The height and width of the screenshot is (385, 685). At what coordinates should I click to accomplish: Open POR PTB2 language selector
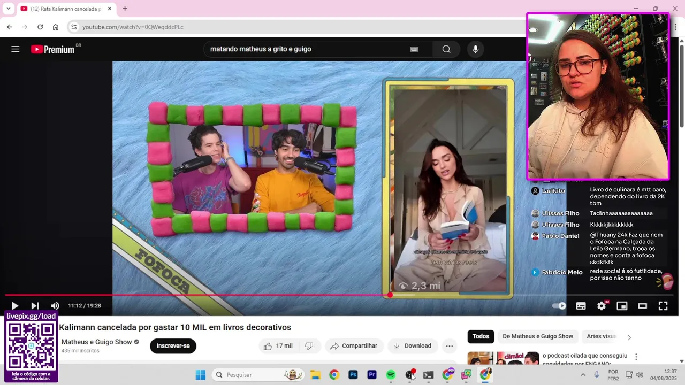point(613,375)
